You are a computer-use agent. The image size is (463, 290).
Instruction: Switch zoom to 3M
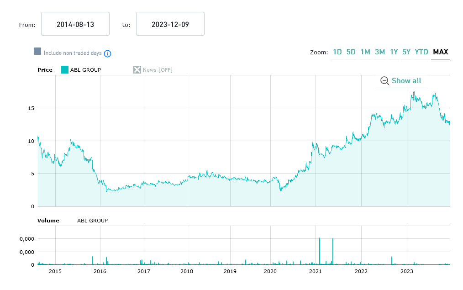pyautogui.click(x=380, y=52)
